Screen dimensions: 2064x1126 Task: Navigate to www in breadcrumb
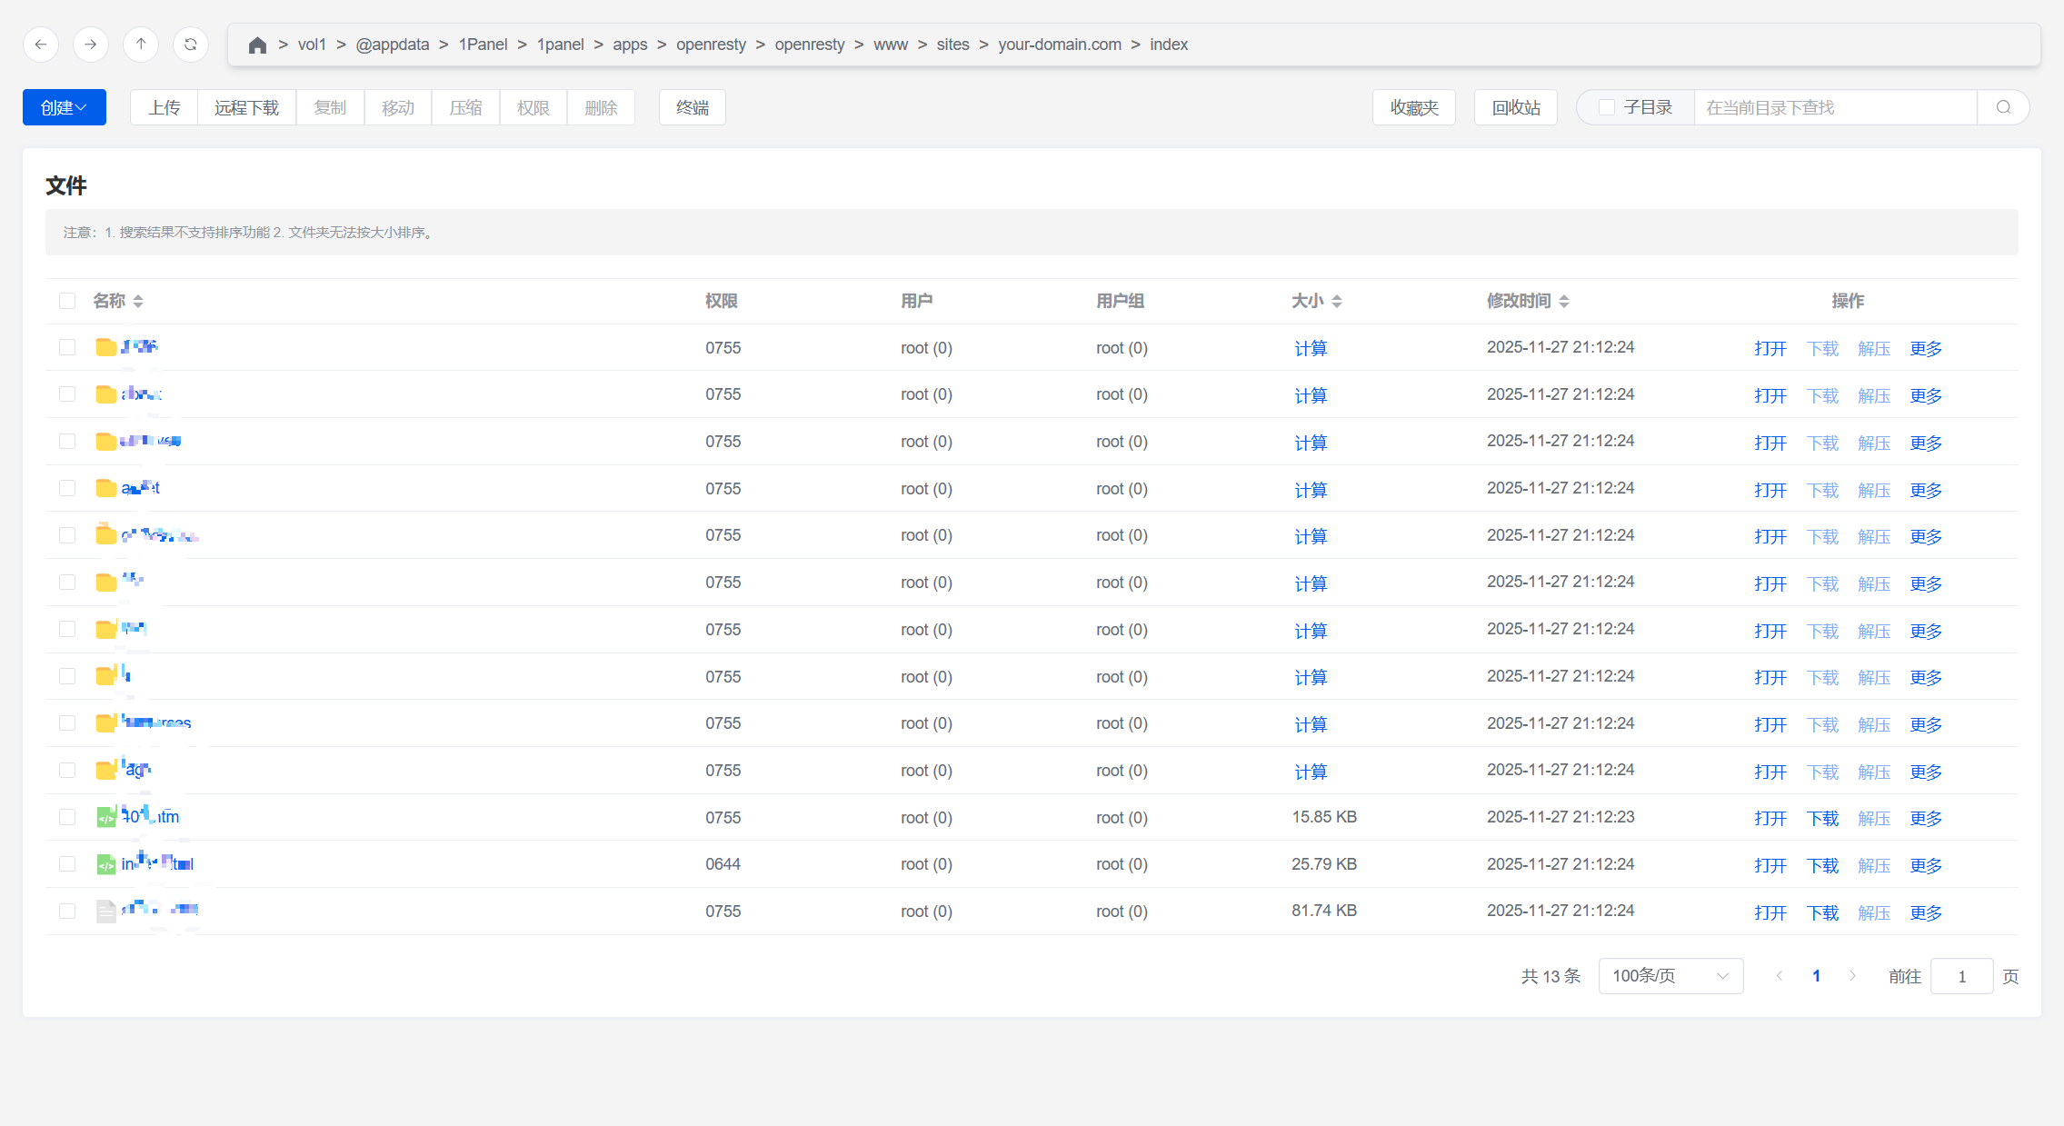[x=891, y=45]
